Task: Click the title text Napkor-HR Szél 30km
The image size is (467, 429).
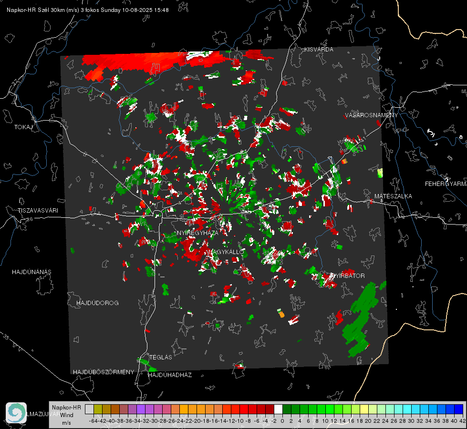Action: click(x=43, y=10)
